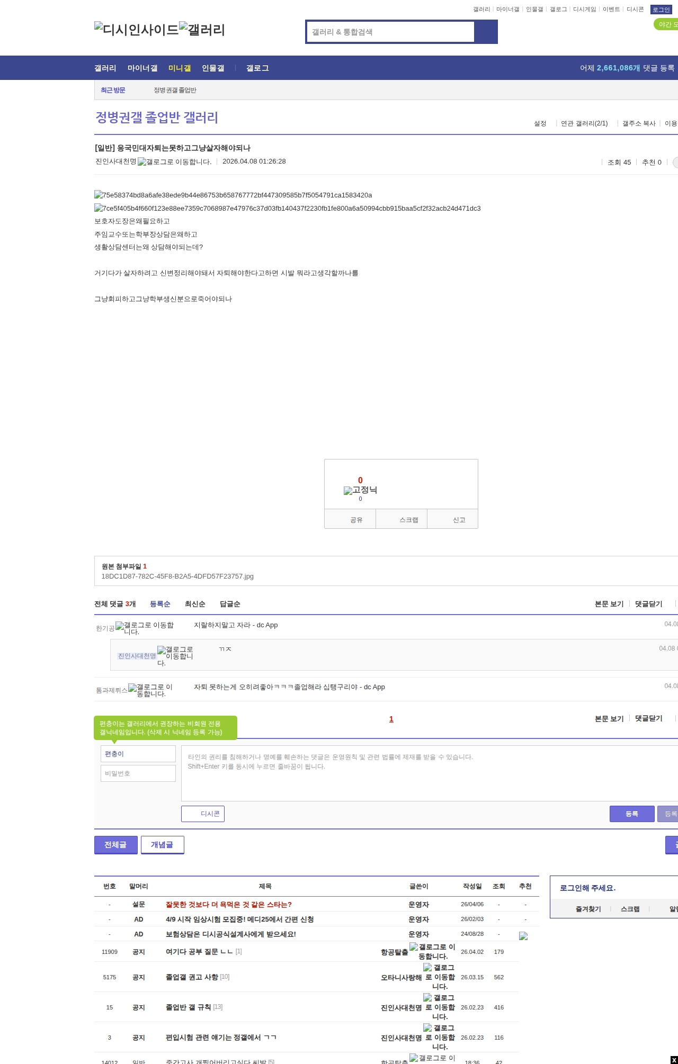Screen dimensions: 678x1064
Task: Click the 로그인해 주세요. link in the sidebar
Action: (x=587, y=888)
